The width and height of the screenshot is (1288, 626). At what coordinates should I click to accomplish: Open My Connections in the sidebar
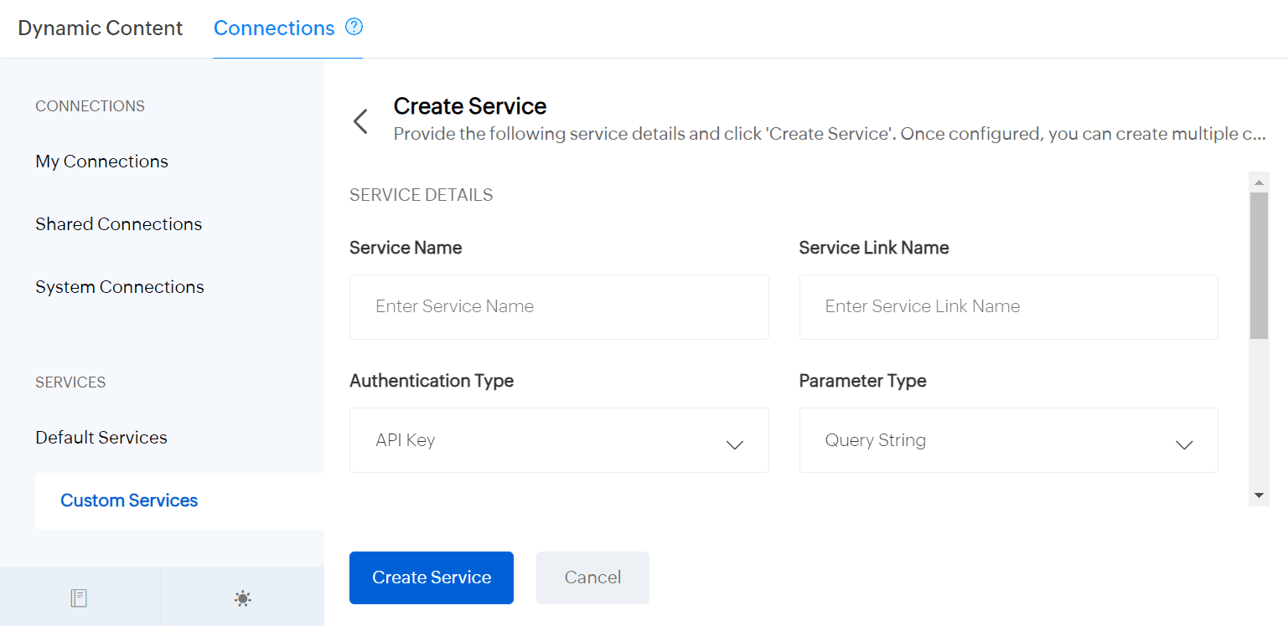(x=101, y=162)
